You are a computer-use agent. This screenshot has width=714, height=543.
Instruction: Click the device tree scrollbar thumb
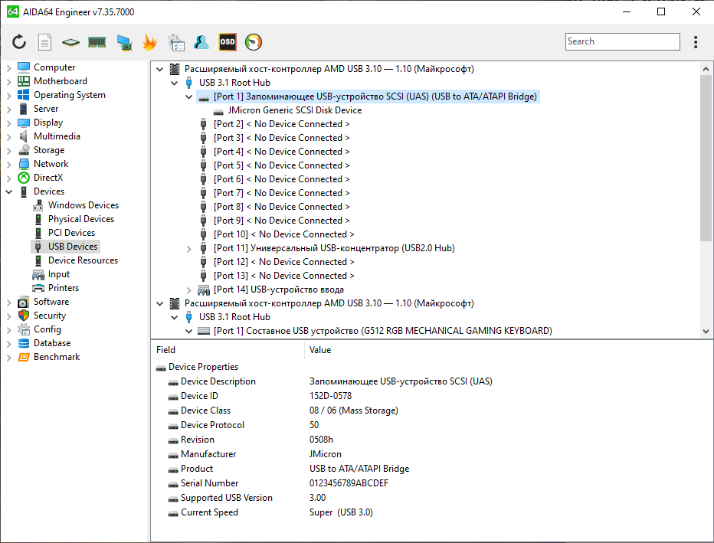[706, 158]
